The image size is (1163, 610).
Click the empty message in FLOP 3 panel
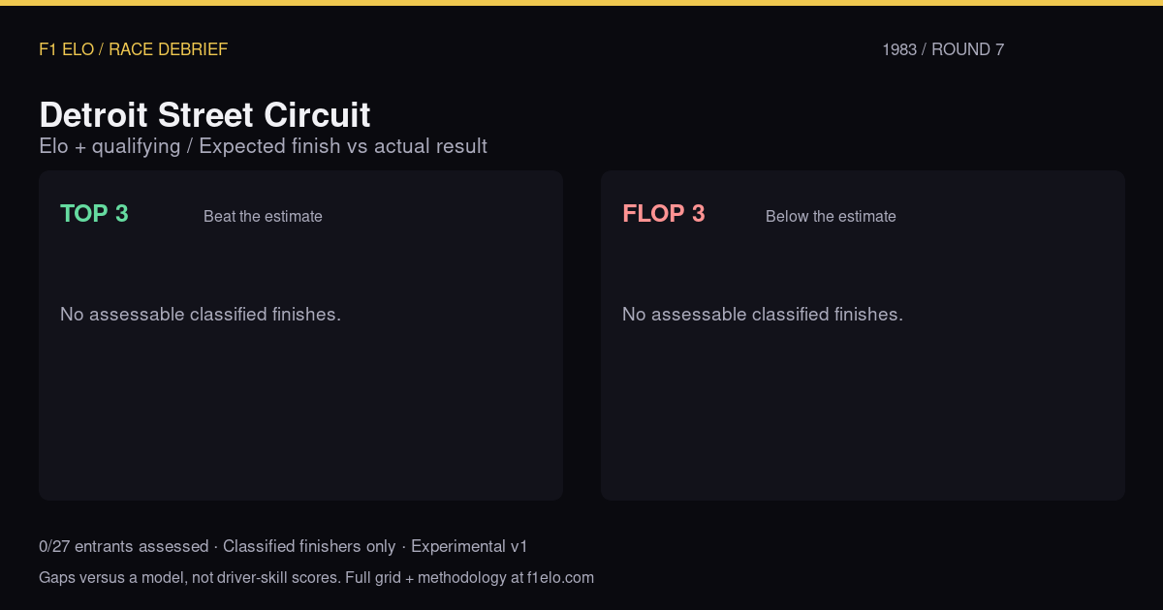(x=763, y=315)
